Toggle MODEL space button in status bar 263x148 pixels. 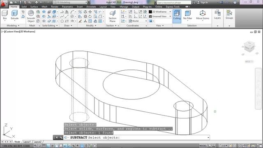(x=203, y=146)
